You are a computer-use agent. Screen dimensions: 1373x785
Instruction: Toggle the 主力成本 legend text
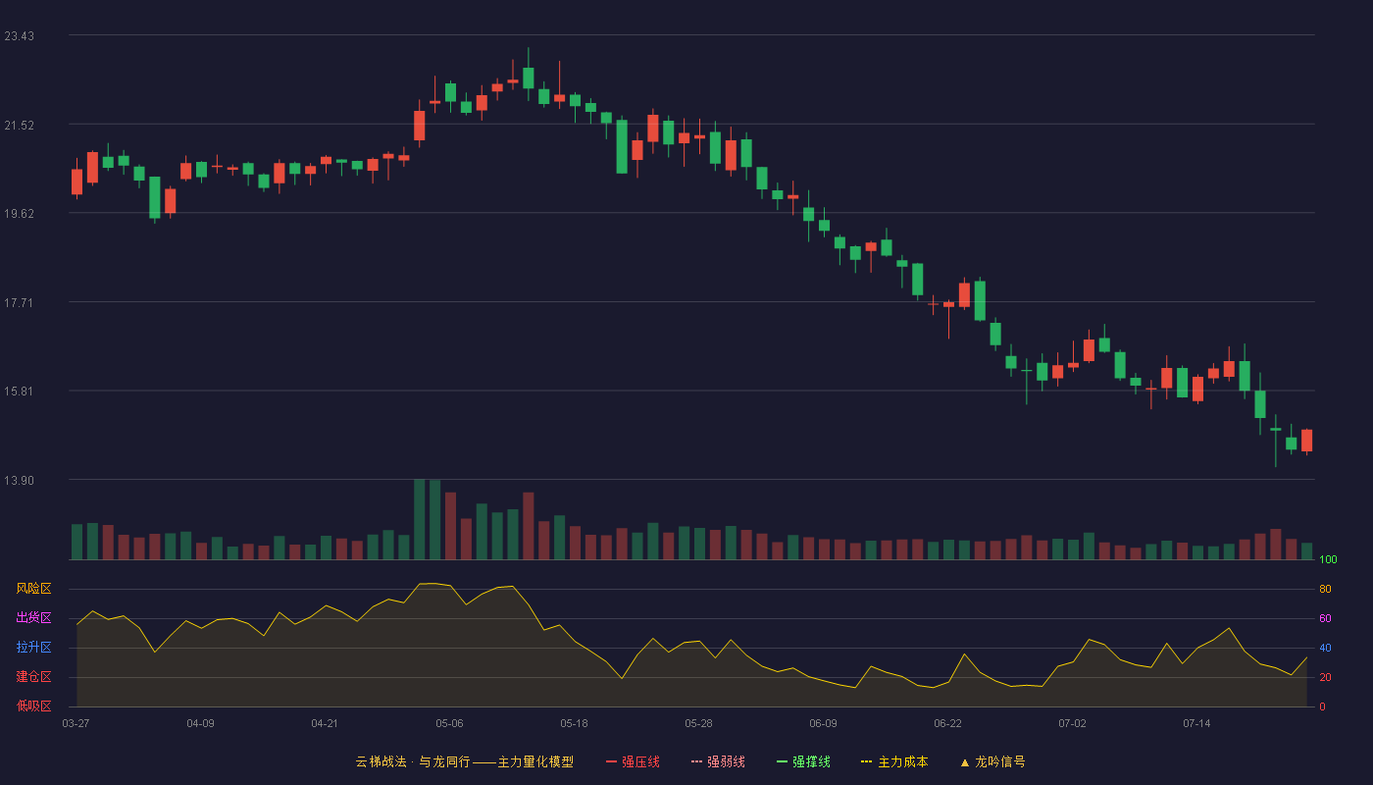pos(902,761)
